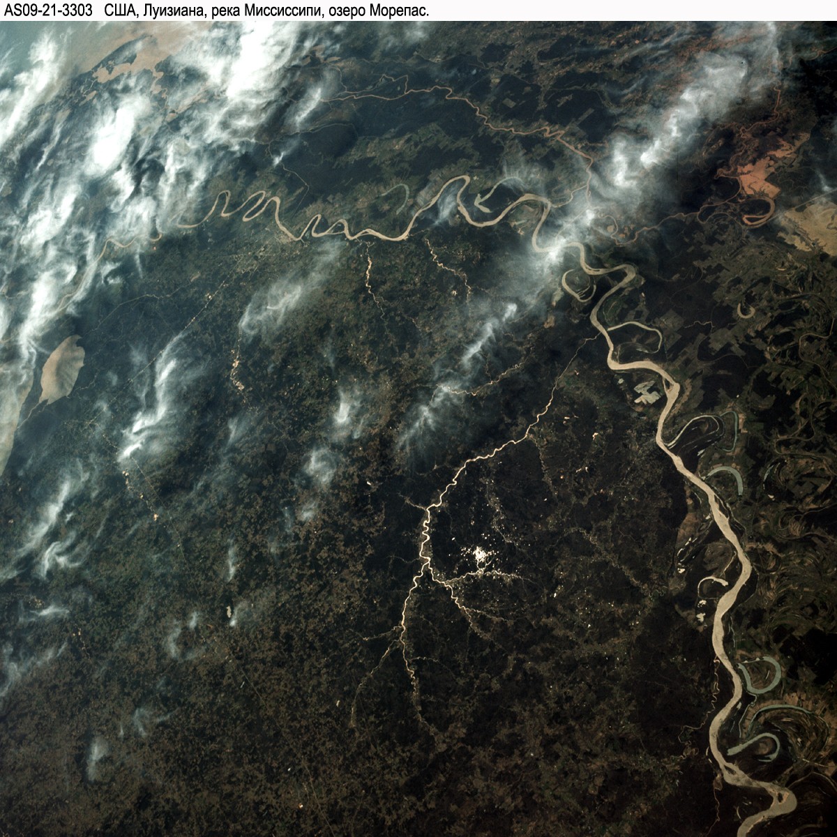
Task: Click the small bright pond at lower left
Action: click(x=227, y=612)
